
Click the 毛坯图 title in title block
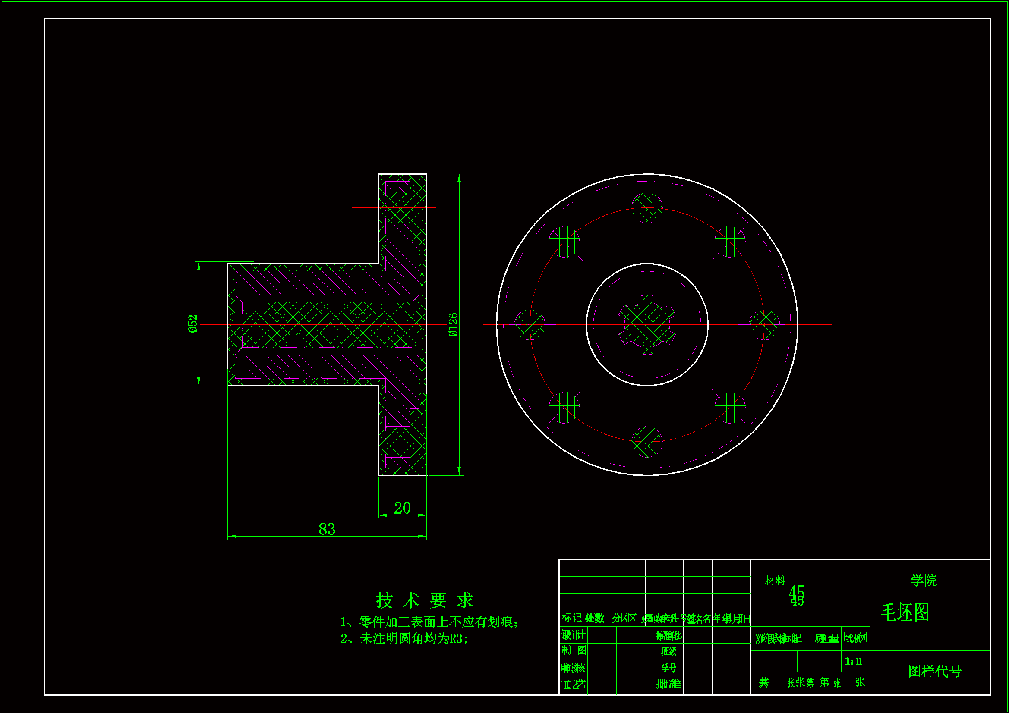905,612
